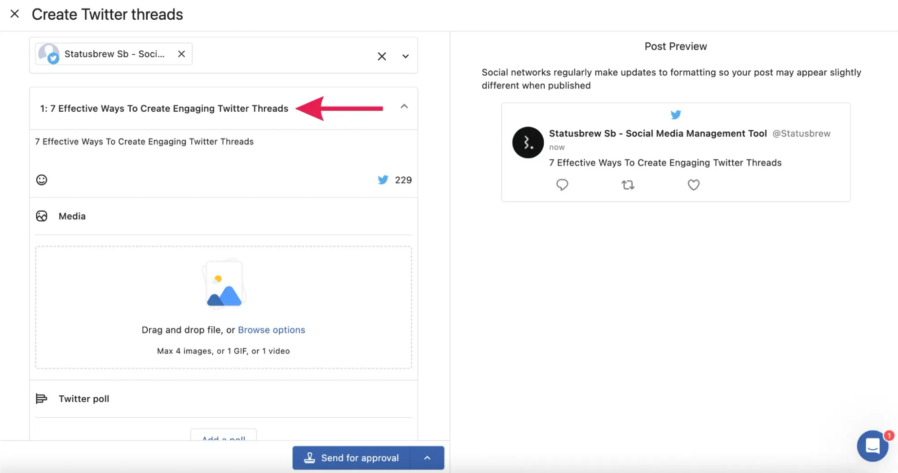Click the Browse options link

271,330
